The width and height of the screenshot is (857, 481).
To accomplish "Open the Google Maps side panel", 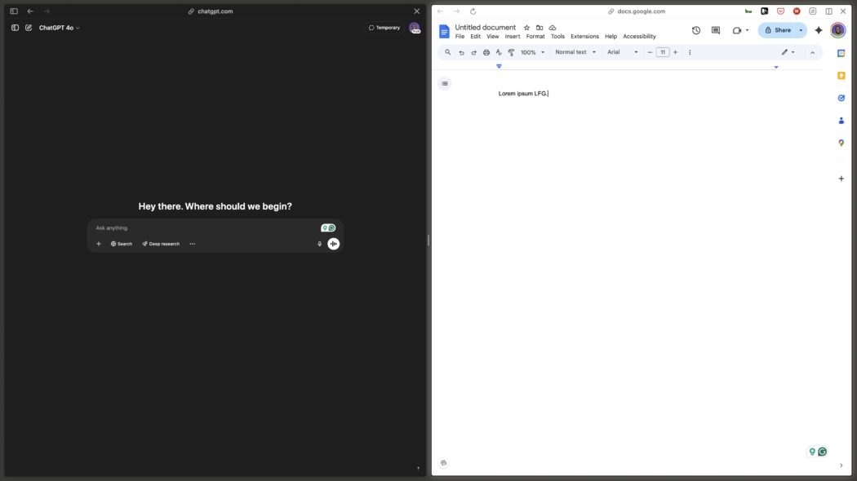I will [x=841, y=142].
